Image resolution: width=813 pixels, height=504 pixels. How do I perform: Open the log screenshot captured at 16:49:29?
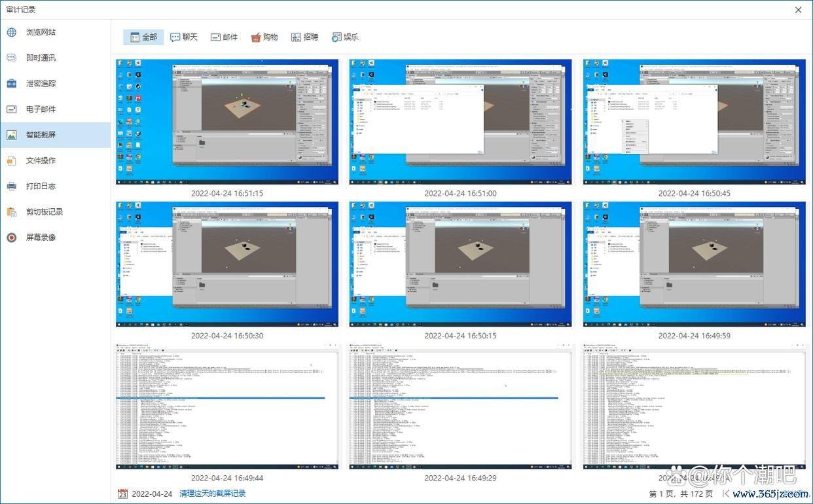pyautogui.click(x=461, y=406)
